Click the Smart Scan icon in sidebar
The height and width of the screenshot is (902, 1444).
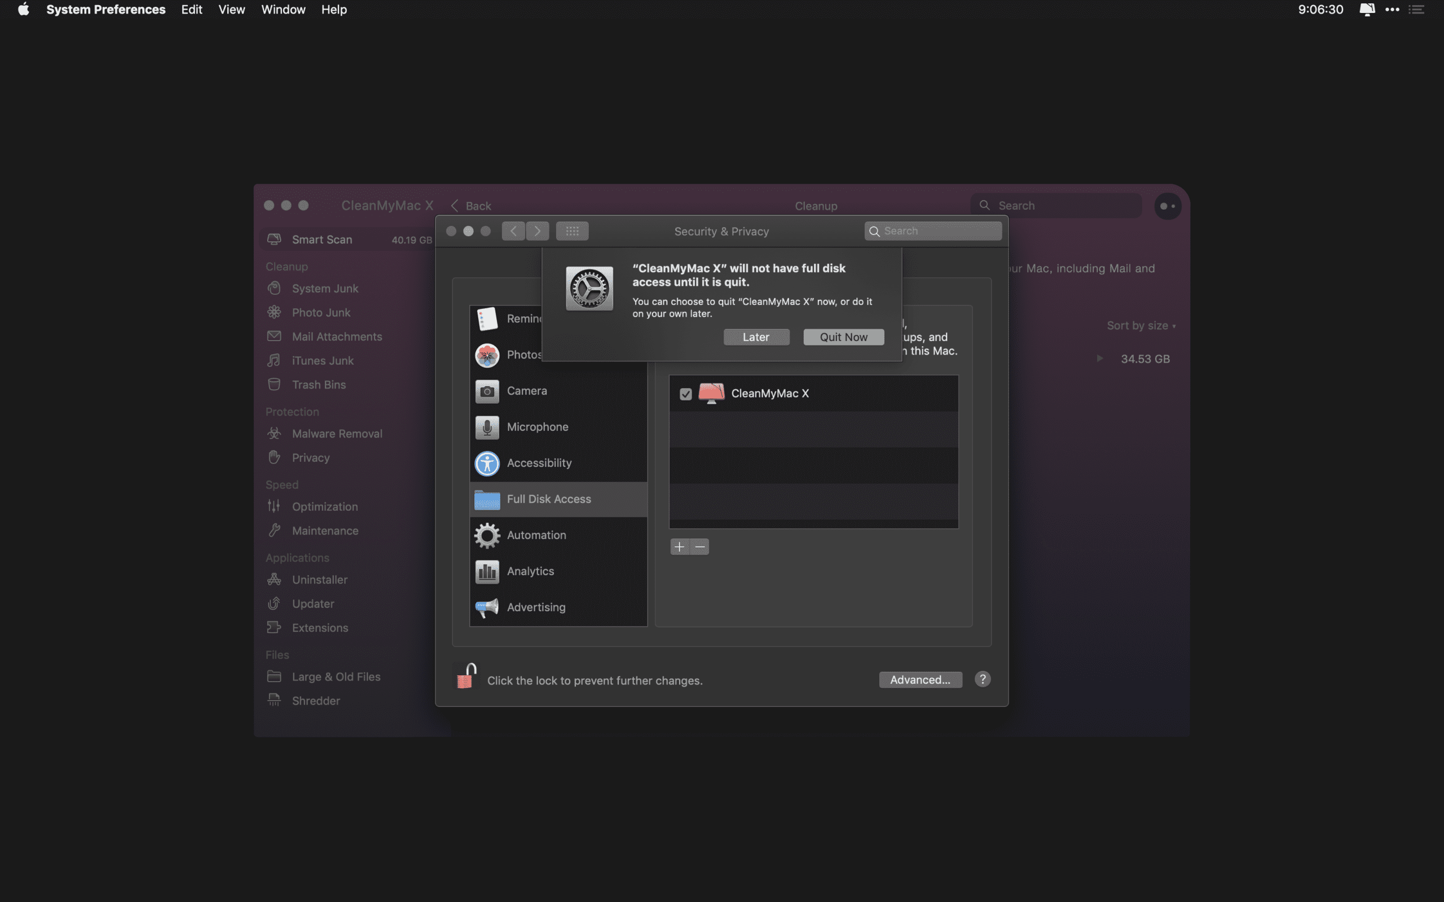(272, 240)
